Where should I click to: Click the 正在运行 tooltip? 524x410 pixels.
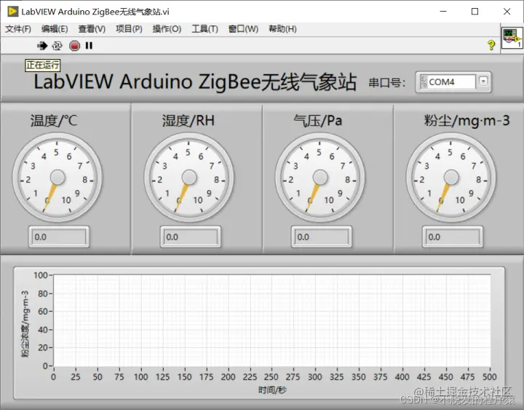coord(43,65)
